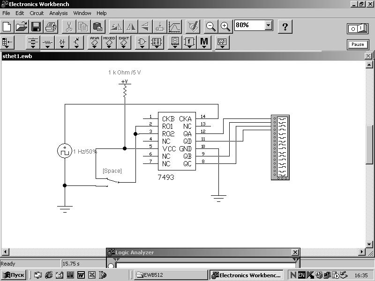The width and height of the screenshot is (375, 281).
Task: Open the Mixed ICs bin
Action: 109,42
